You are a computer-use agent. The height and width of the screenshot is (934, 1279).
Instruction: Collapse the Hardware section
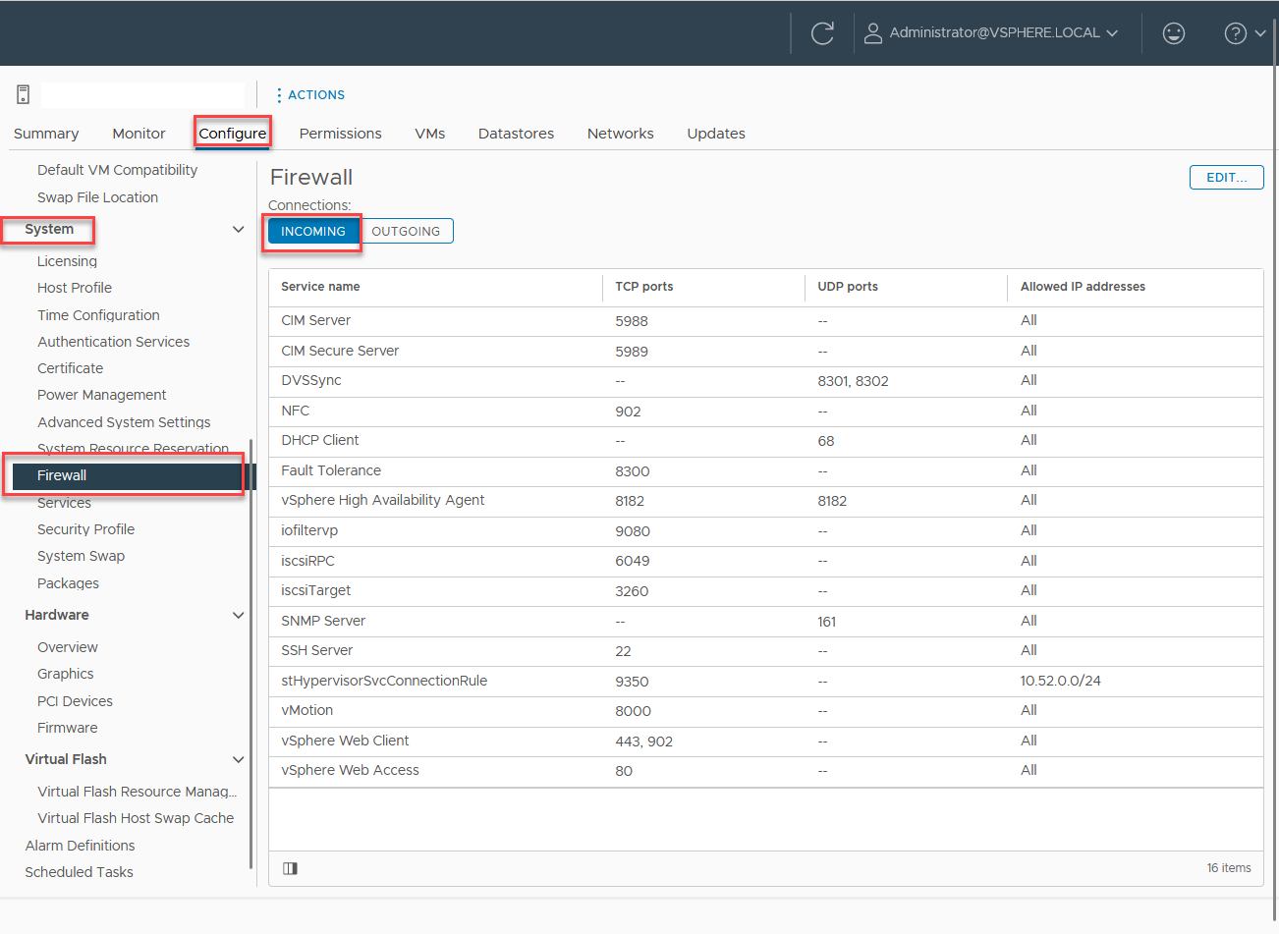point(237,615)
